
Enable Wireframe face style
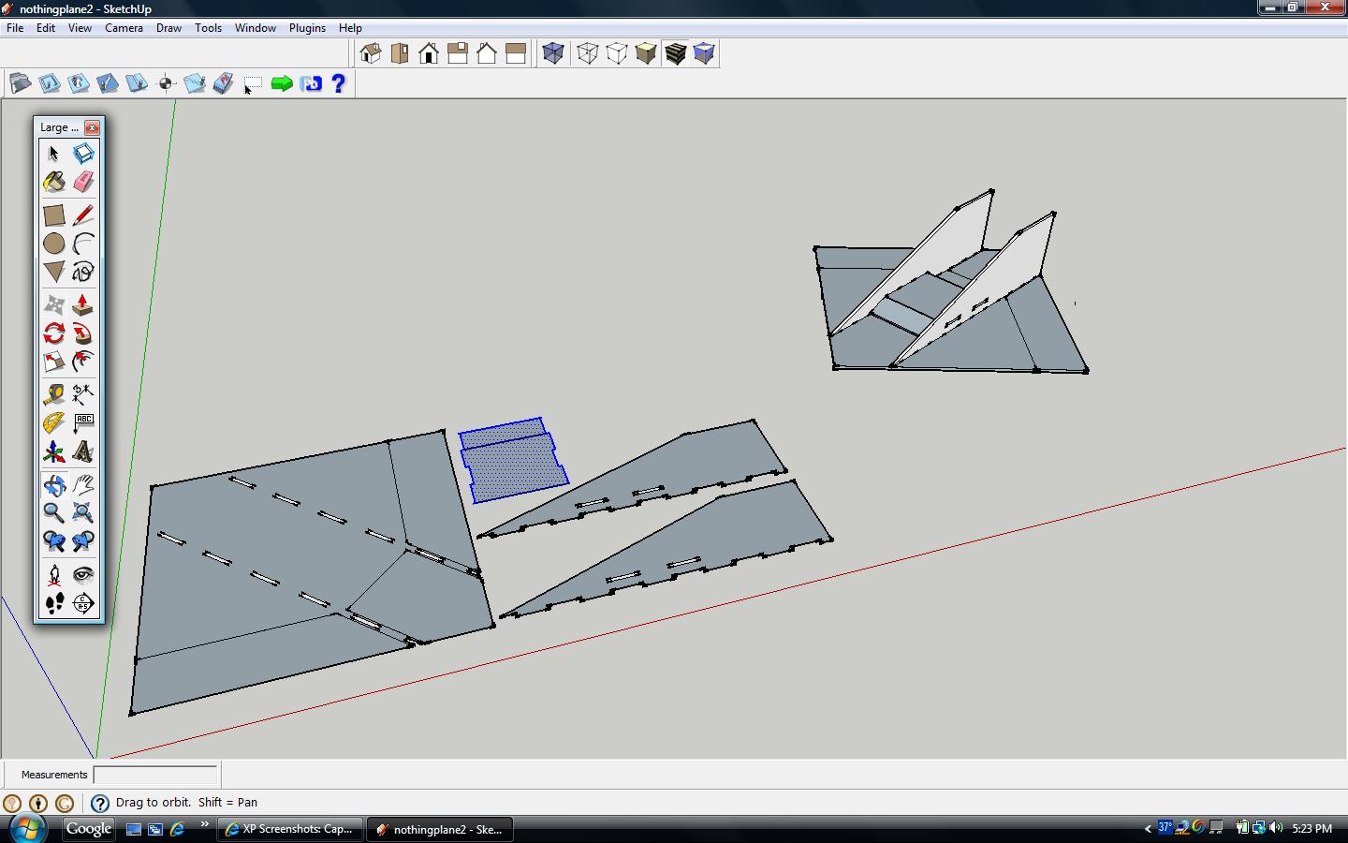(x=587, y=53)
